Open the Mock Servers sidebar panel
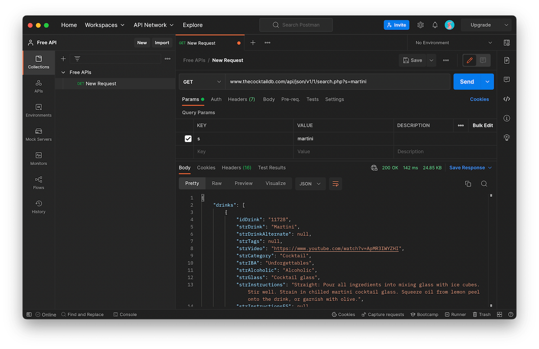 tap(39, 135)
